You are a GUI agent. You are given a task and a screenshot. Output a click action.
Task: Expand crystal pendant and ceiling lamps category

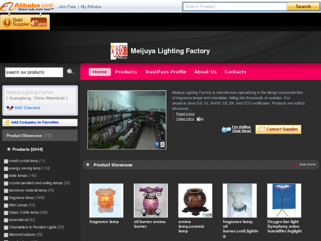6,184
